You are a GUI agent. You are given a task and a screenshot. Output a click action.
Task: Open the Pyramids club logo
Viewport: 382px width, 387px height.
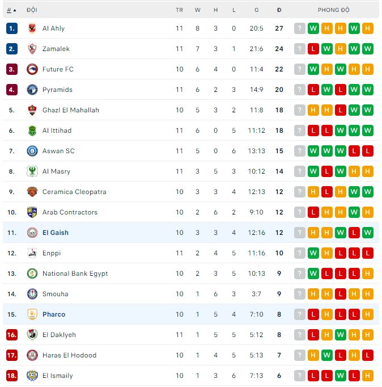(32, 90)
